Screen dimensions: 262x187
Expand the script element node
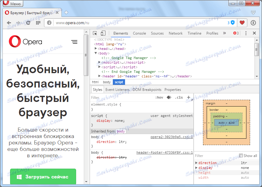pyautogui.click(x=99, y=67)
